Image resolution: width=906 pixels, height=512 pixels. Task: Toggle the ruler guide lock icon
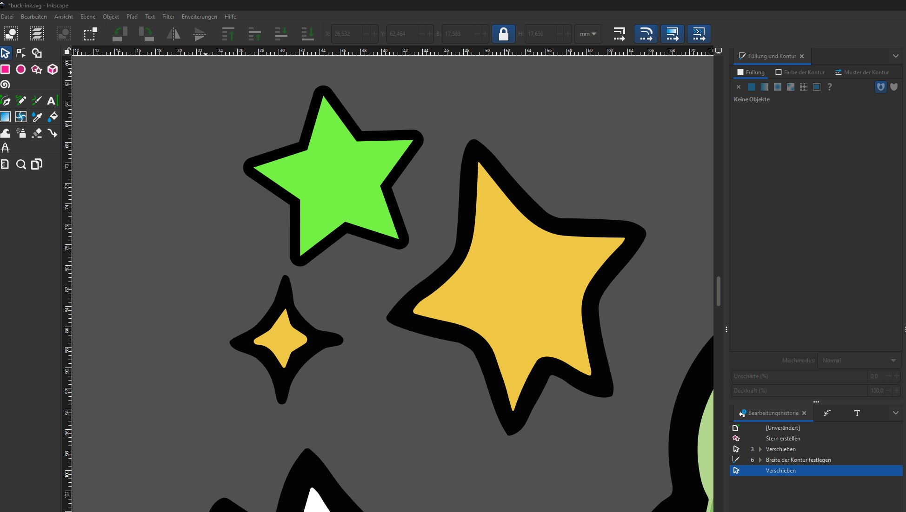click(x=68, y=51)
